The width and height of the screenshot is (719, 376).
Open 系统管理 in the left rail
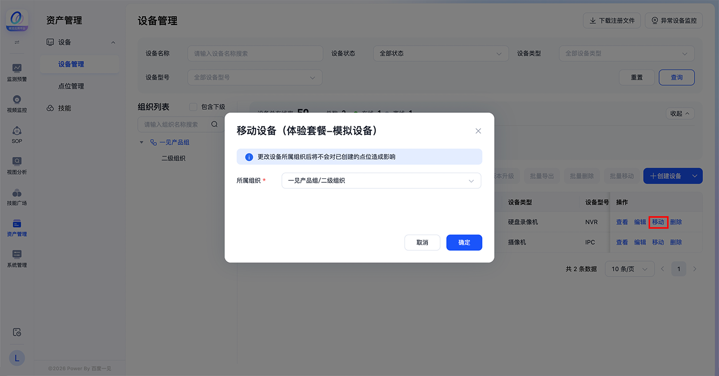point(17,259)
